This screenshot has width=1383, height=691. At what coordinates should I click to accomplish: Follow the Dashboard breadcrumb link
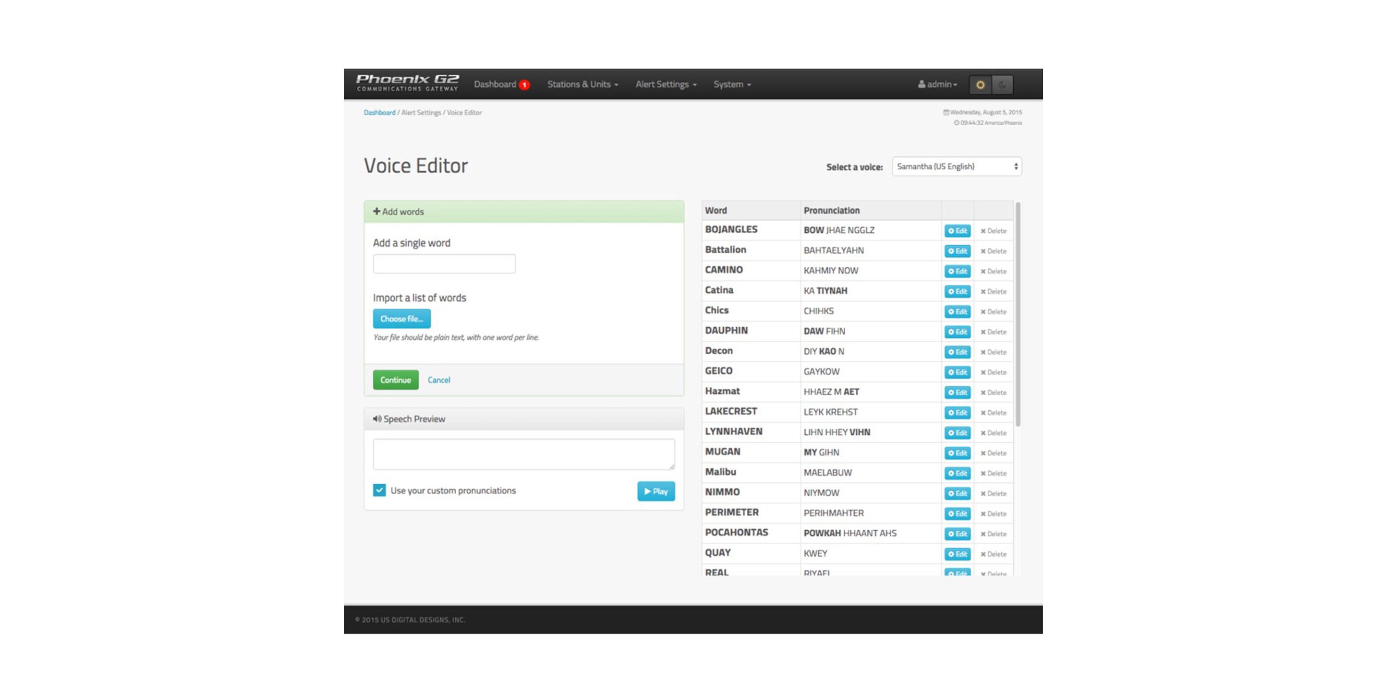pyautogui.click(x=379, y=113)
